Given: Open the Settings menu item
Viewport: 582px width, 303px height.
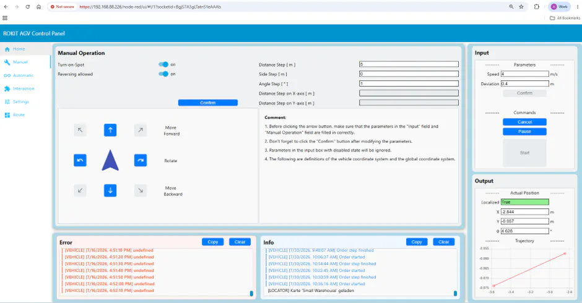Looking at the screenshot, I should 25,101.
